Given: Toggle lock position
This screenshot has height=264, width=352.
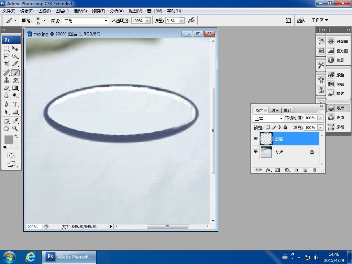Looking at the screenshot, I should click(279, 127).
